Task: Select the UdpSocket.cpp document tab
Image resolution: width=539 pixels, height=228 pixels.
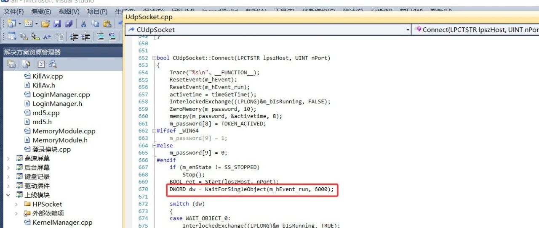Action: point(149,17)
